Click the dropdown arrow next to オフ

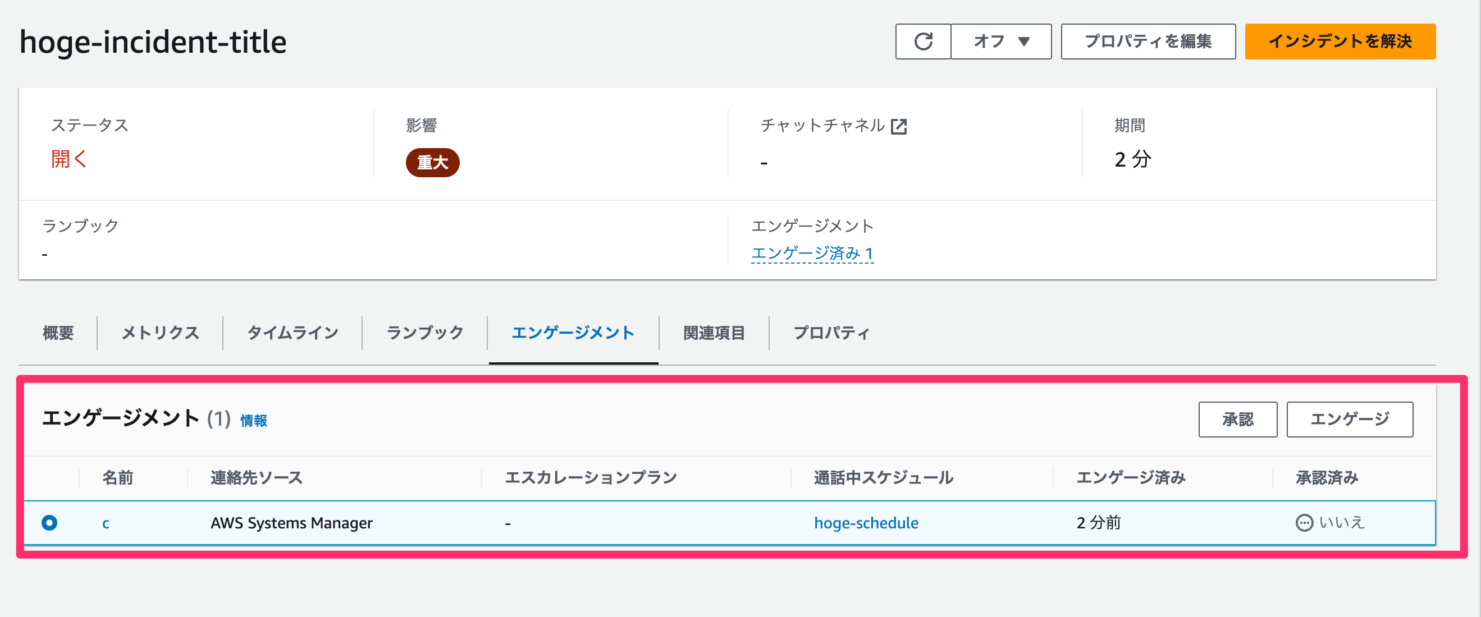pyautogui.click(x=1024, y=42)
